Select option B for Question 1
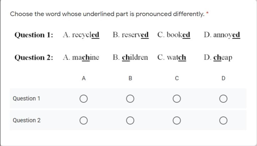 click(x=130, y=99)
